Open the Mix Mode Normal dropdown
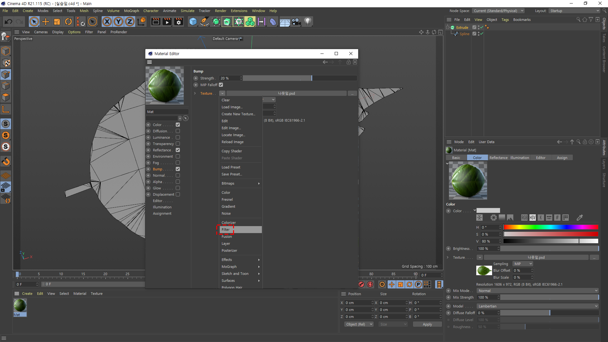The height and width of the screenshot is (342, 608). (x=537, y=291)
